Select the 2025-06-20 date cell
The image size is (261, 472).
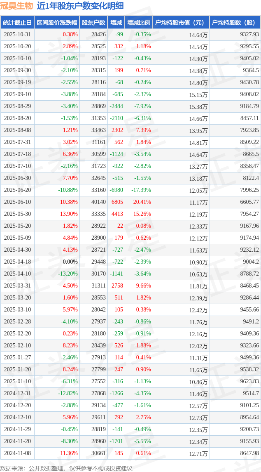coord(18,190)
